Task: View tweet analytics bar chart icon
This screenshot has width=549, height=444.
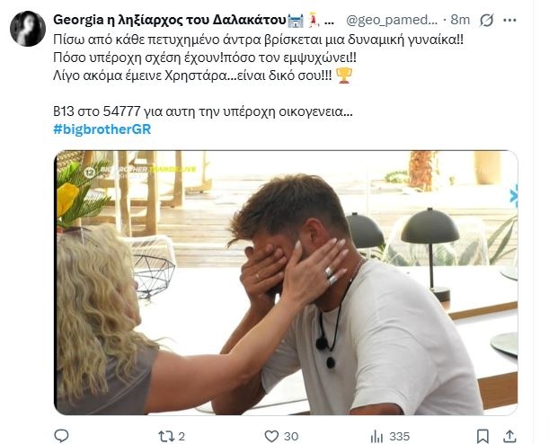Action: pyautogui.click(x=375, y=436)
